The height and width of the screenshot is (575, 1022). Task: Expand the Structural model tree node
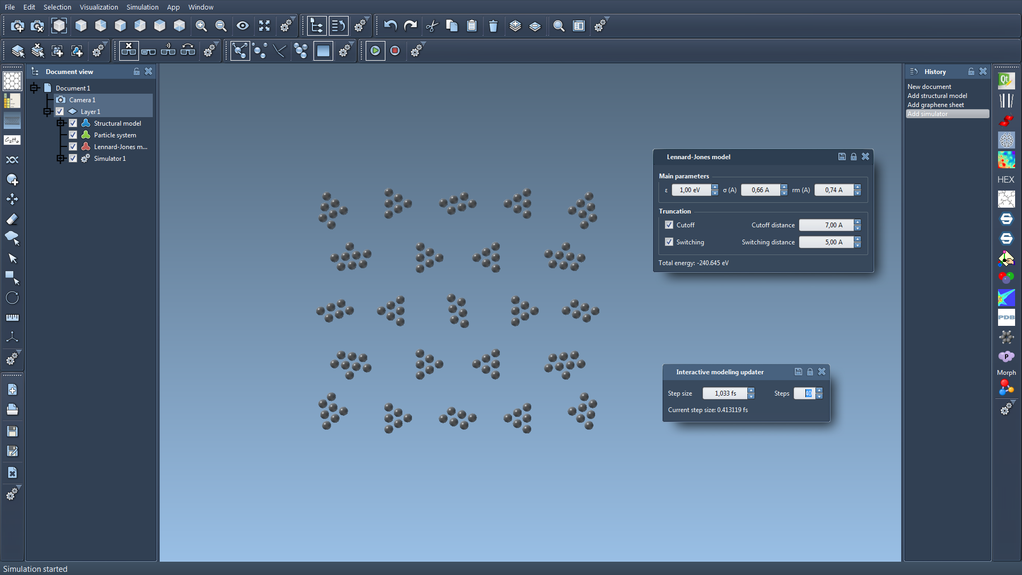pyautogui.click(x=61, y=123)
